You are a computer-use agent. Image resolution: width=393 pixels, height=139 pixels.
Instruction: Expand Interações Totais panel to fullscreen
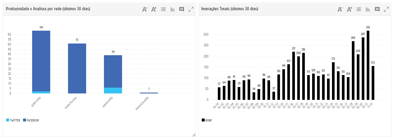point(386,9)
